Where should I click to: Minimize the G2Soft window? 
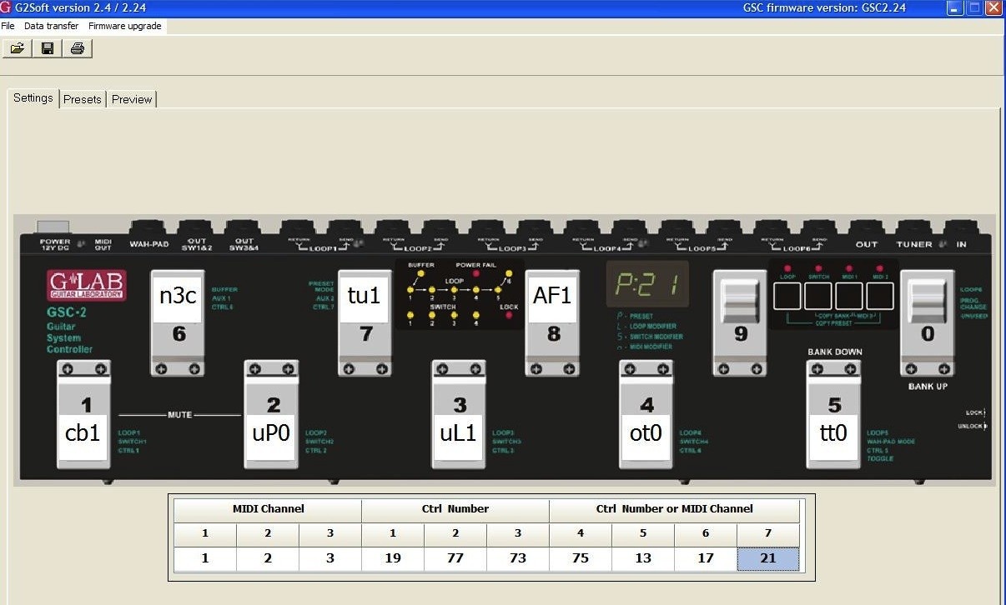coord(955,7)
